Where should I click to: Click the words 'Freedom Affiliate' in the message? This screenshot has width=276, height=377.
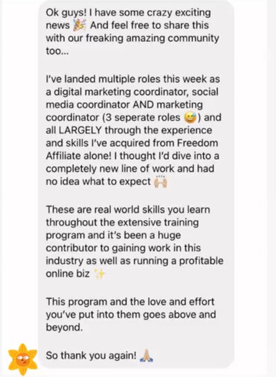point(132,149)
